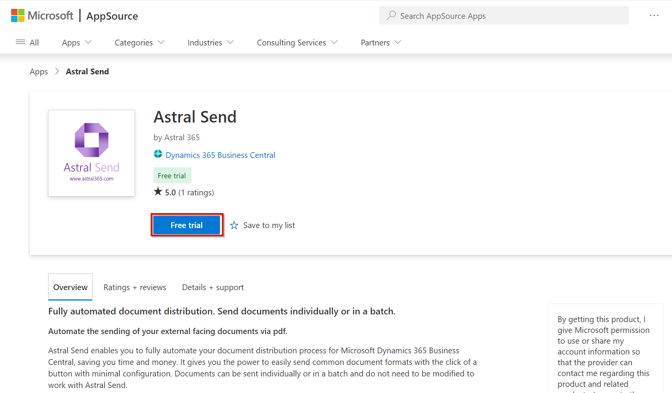Click the Microsoft logo icon
This screenshot has width=672, height=393.
point(18,16)
